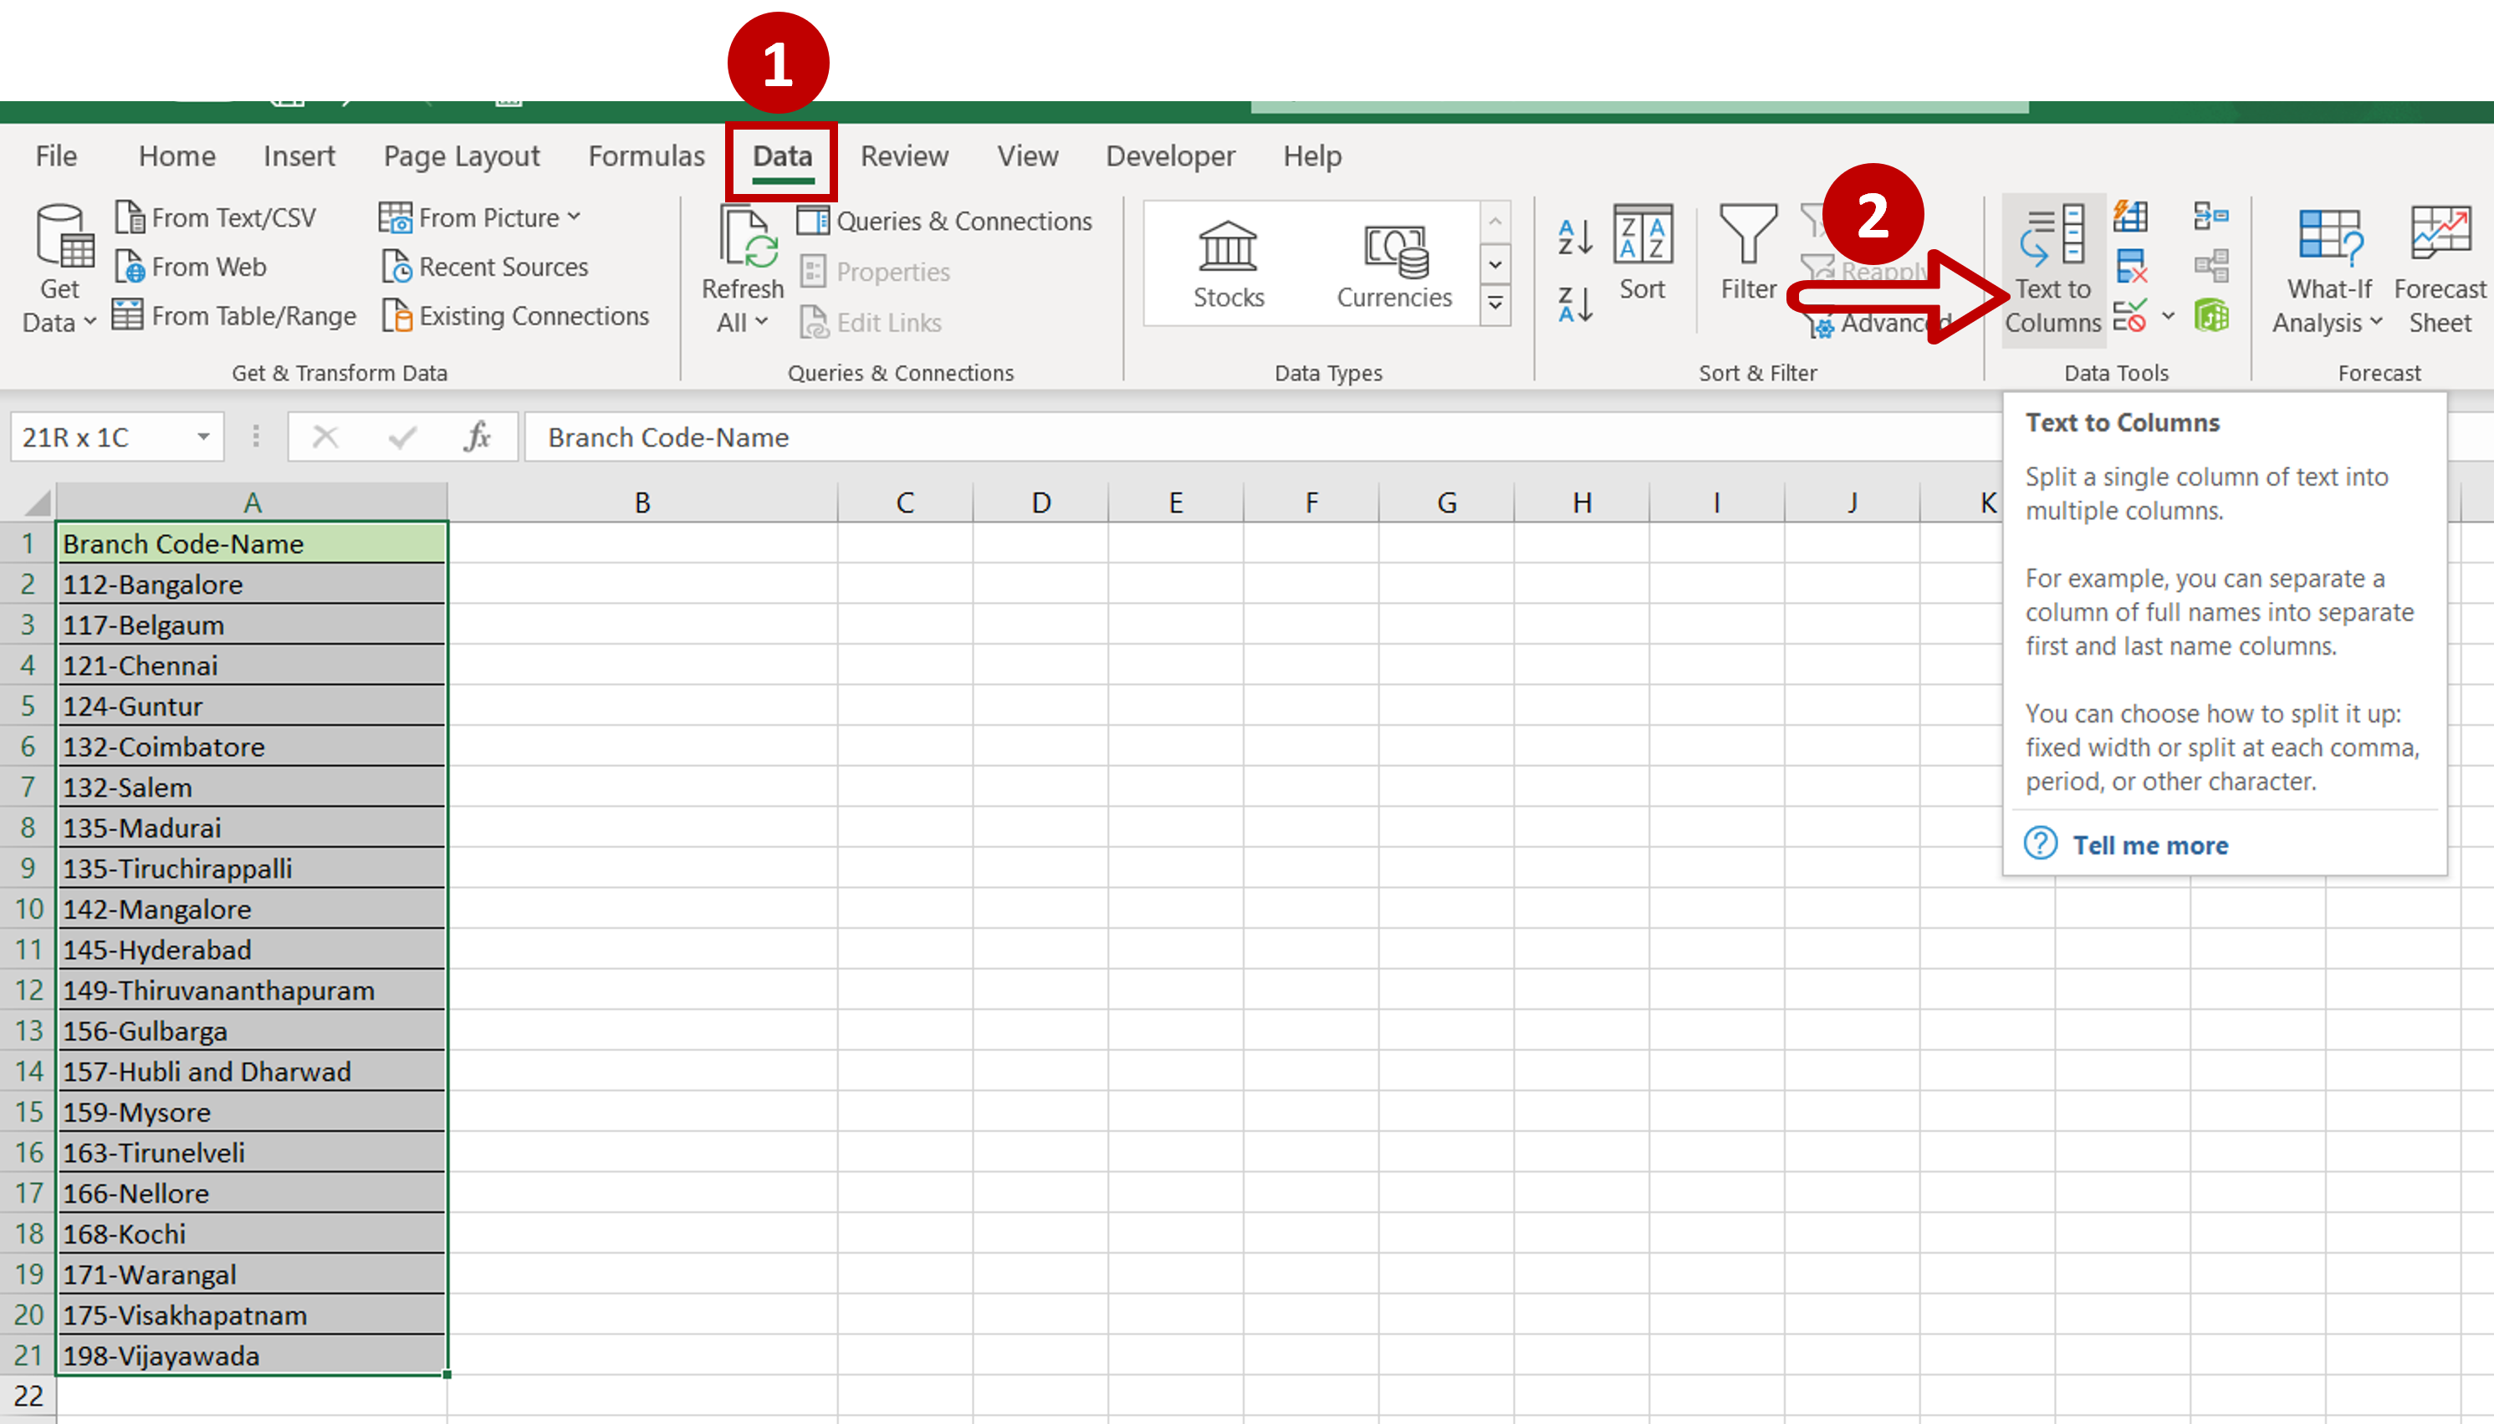Viewport: 2494px width, 1424px height.
Task: Switch to the Insert tab
Action: (x=299, y=156)
